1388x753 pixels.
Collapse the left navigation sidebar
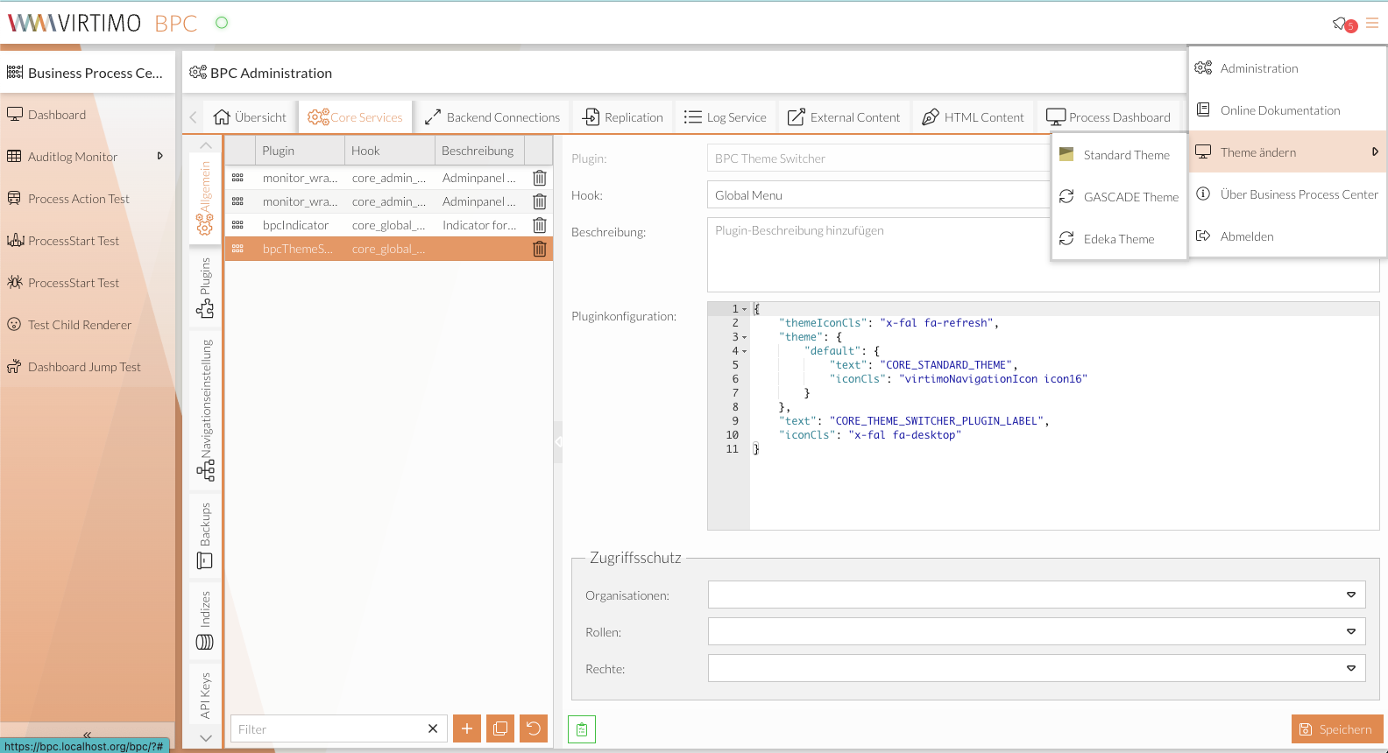[87, 734]
